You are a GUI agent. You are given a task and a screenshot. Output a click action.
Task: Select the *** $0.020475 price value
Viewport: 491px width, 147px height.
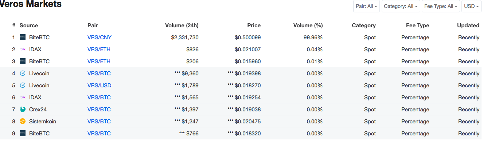244,122
